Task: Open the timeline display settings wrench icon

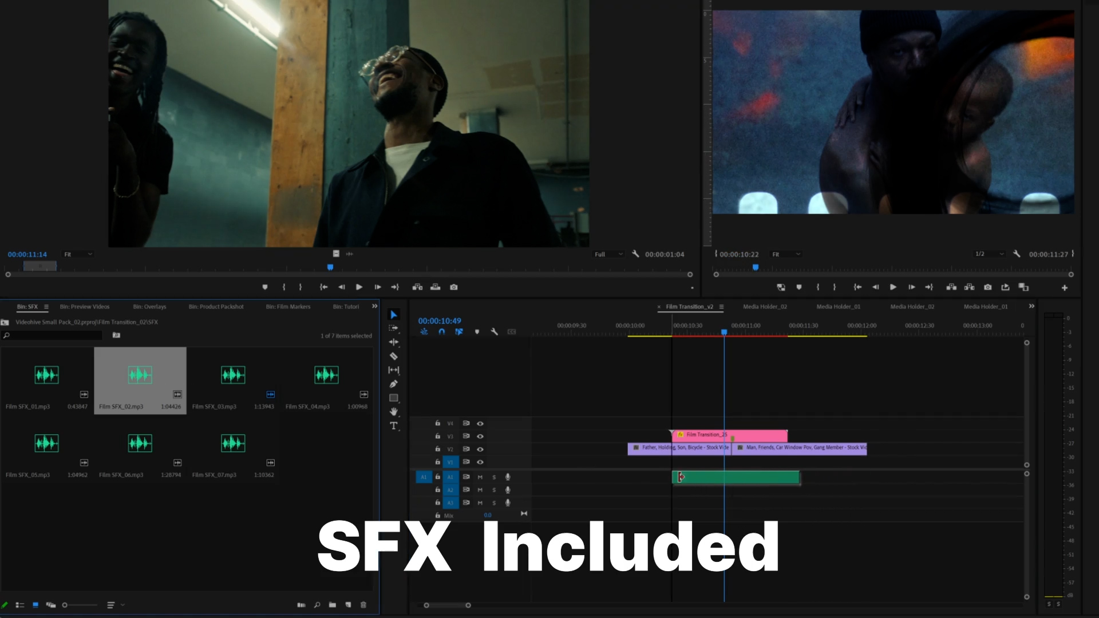Action: 495,332
